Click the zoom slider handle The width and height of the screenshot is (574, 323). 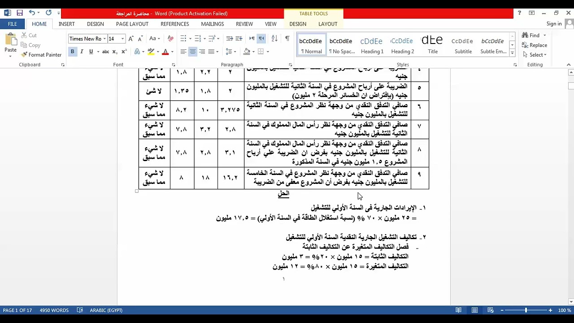point(526,310)
